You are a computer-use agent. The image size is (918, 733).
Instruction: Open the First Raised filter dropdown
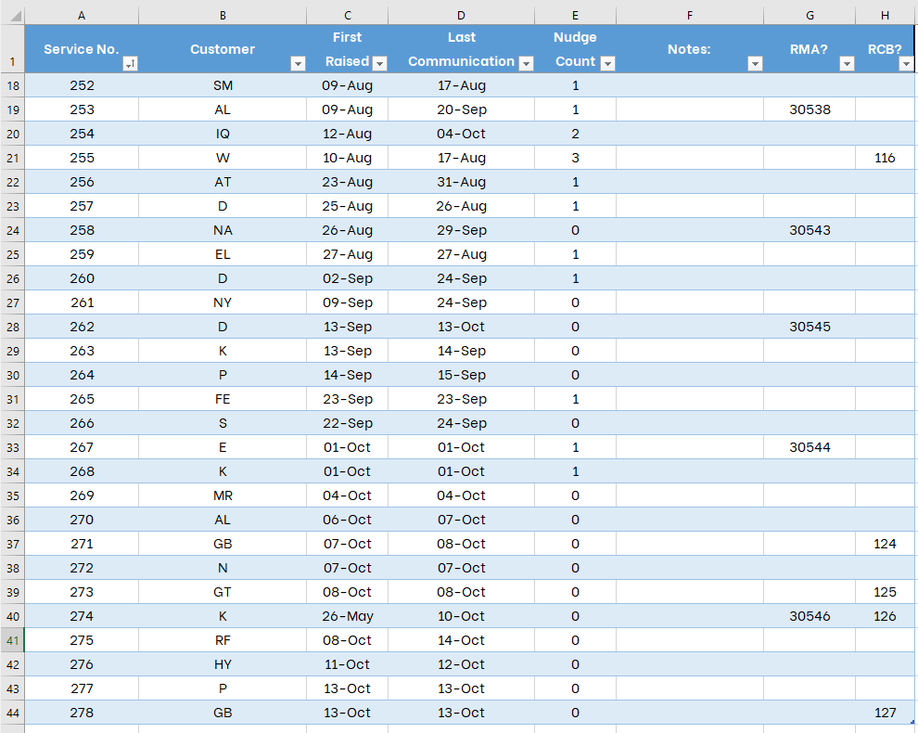(x=380, y=64)
